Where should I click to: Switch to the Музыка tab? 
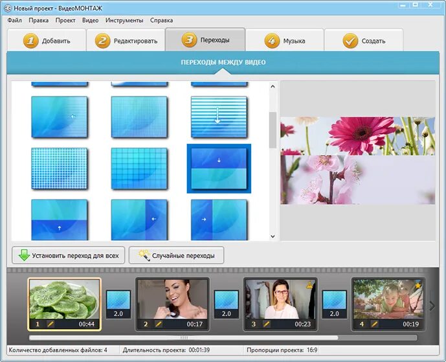[x=285, y=40]
